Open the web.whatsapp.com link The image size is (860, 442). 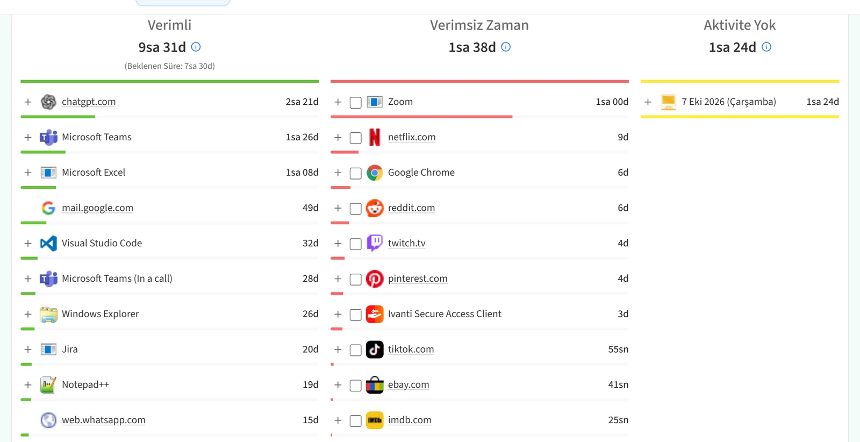(103, 420)
